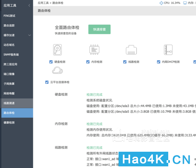Expand the 缓存加速 submenu chevron
The width and height of the screenshot is (196, 168).
(x=29, y=35)
